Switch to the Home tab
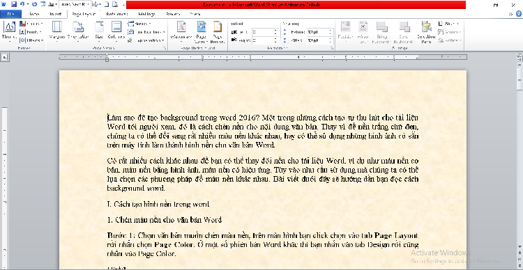 click(x=34, y=14)
